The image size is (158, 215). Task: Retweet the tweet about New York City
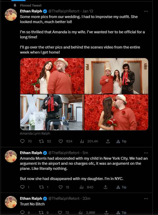[41, 187]
